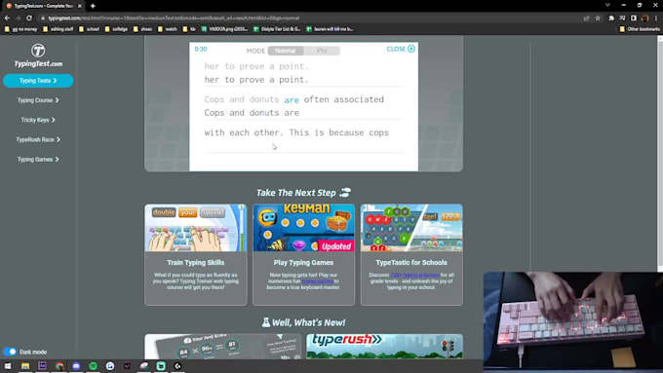Toggle the Dark mode switch
663x373 pixels.
tap(10, 352)
